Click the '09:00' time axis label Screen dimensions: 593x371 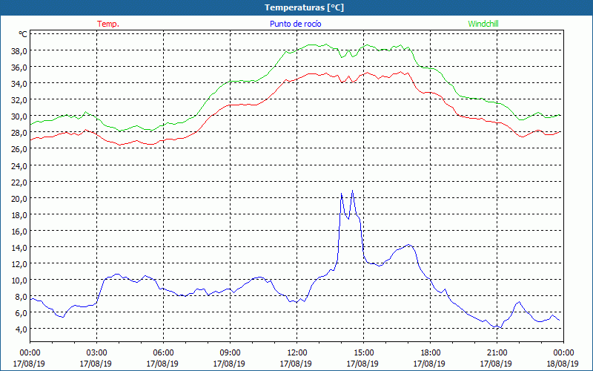pyautogui.click(x=230, y=352)
